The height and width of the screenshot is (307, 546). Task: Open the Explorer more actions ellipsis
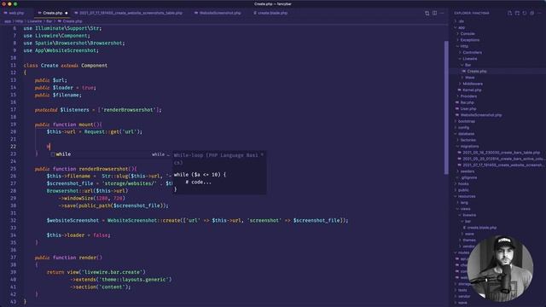(539, 13)
